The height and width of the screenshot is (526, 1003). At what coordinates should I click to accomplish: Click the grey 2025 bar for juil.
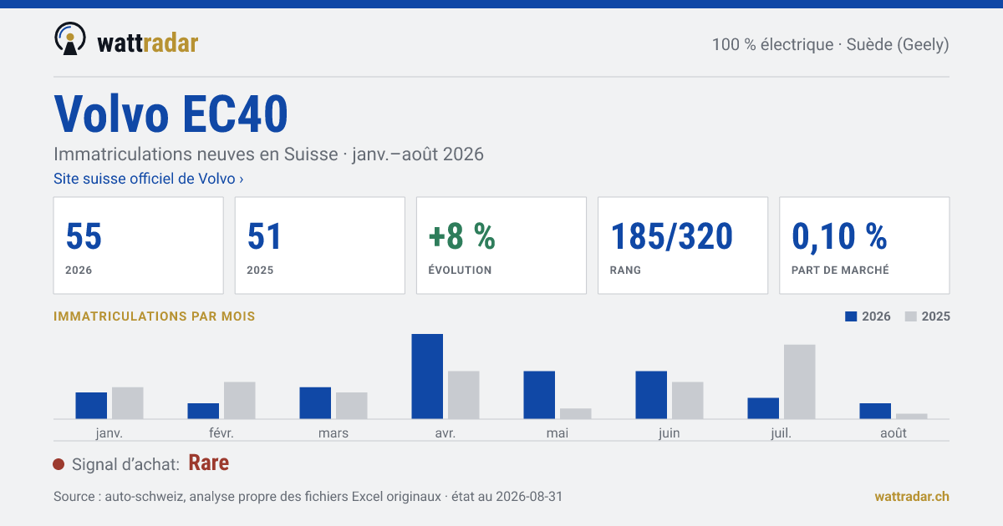800,382
